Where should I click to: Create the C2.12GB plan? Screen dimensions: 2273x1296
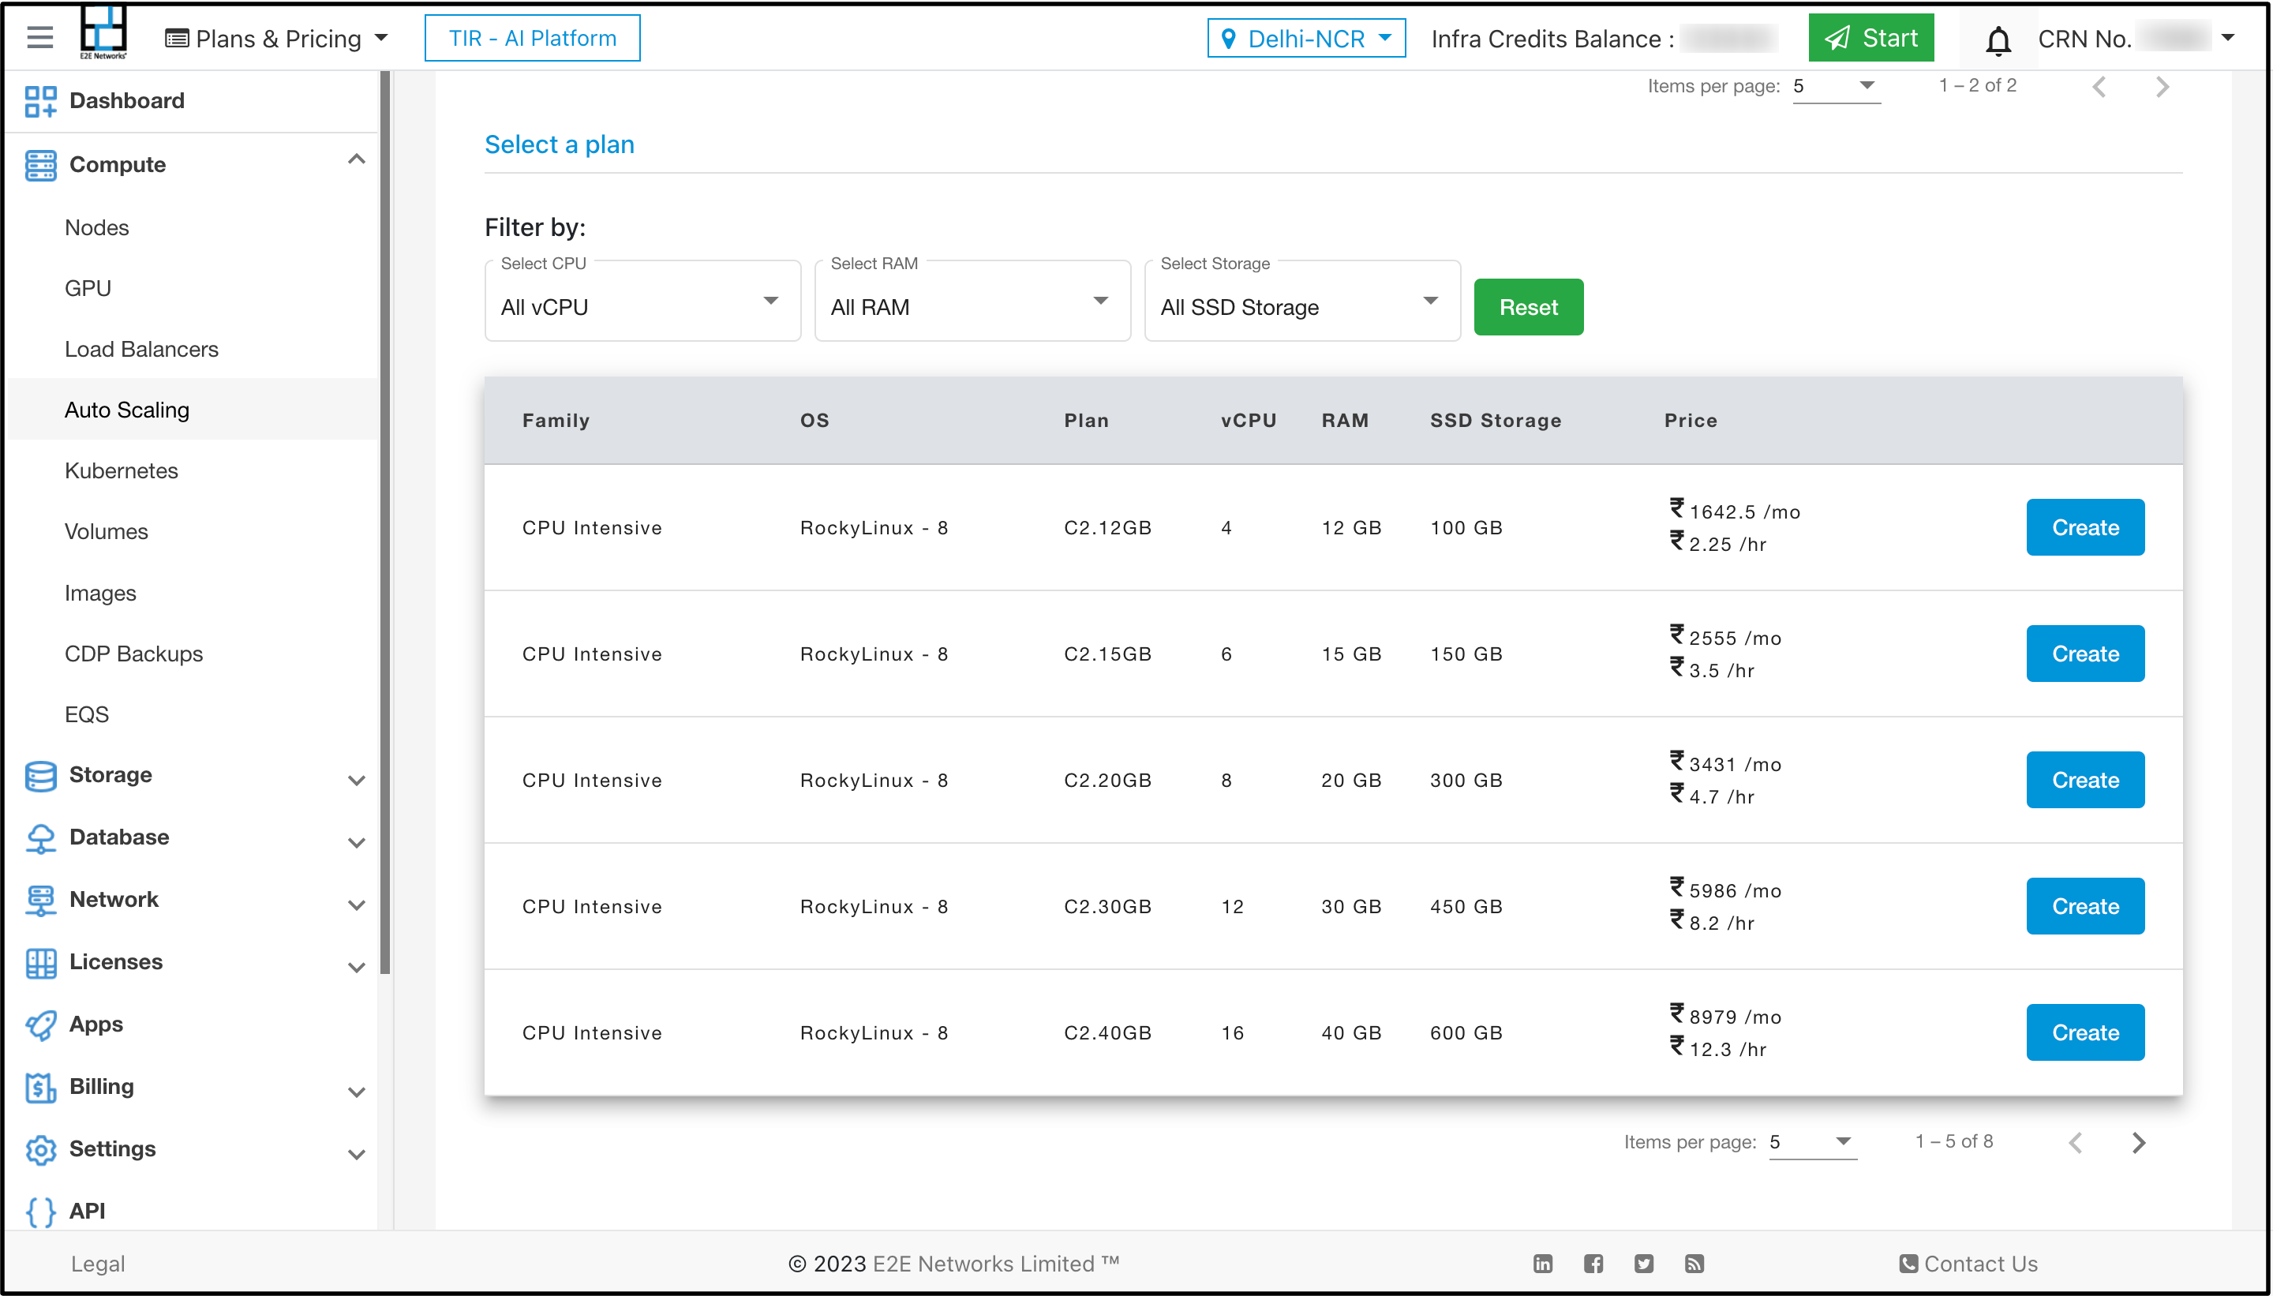(x=2084, y=527)
